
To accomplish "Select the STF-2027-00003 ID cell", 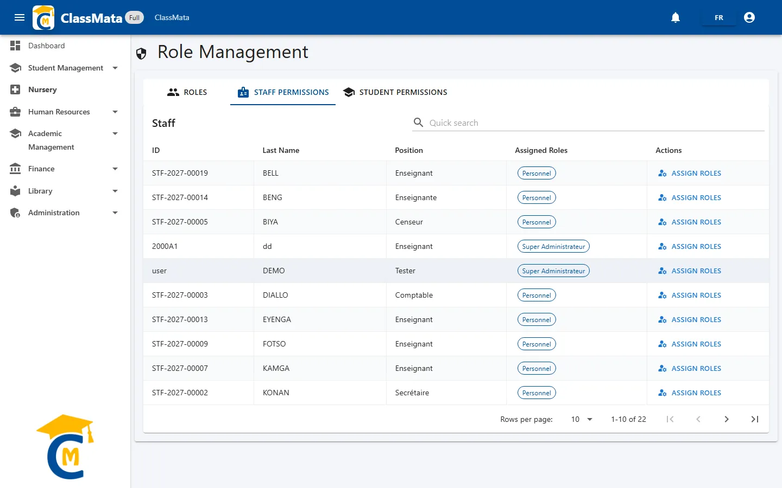I will 199,295.
